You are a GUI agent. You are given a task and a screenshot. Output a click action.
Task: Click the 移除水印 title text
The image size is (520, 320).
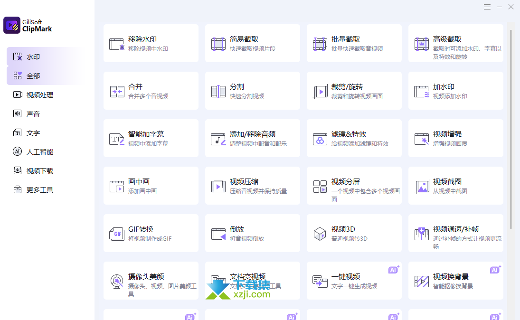[x=142, y=39]
